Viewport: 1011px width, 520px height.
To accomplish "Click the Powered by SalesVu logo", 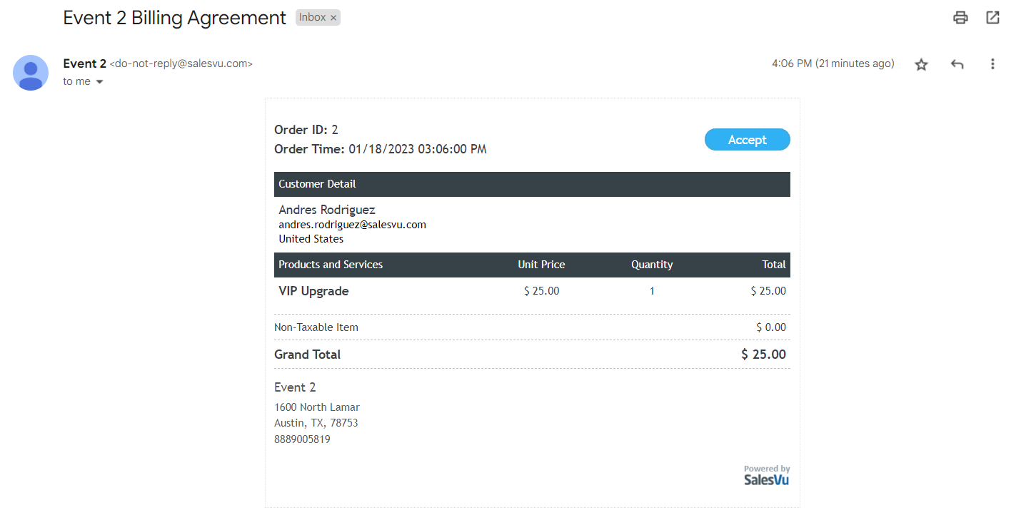I will 766,476.
